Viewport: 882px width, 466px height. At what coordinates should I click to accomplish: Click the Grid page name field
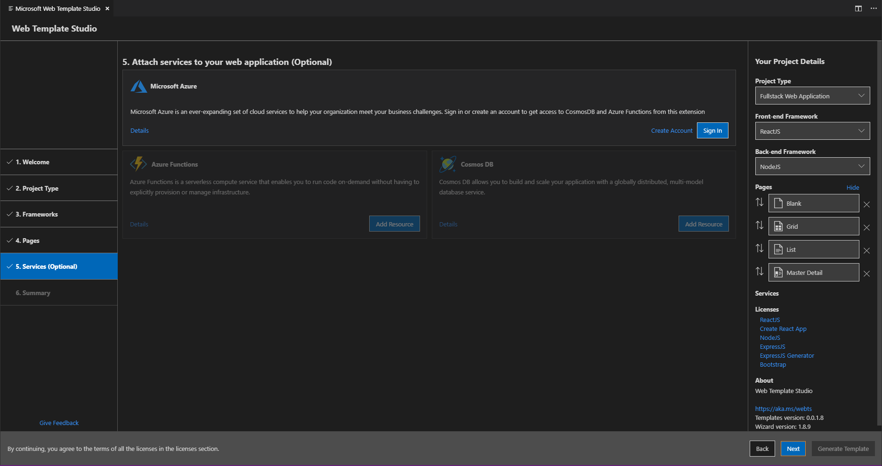(x=814, y=226)
